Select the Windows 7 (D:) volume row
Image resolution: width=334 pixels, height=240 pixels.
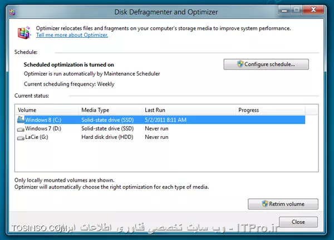click(160, 128)
